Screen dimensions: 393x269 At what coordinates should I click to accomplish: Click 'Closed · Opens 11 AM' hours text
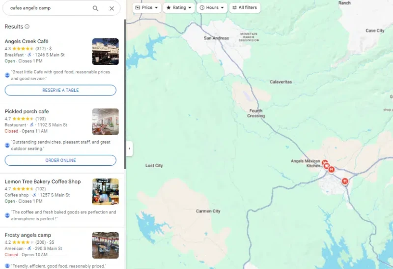coord(26,131)
